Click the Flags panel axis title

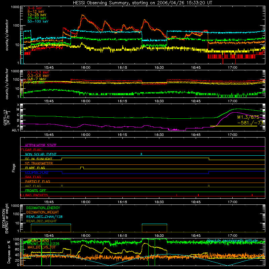(14, 168)
